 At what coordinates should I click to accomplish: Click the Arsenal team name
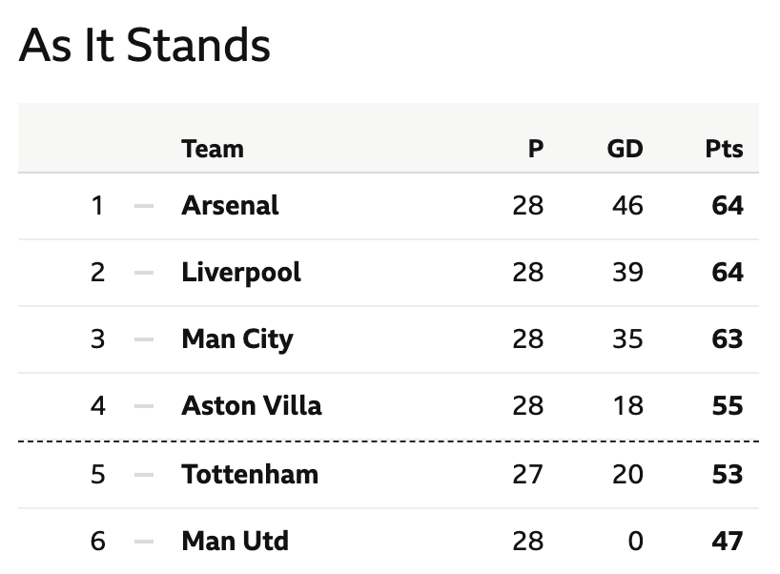pos(230,205)
